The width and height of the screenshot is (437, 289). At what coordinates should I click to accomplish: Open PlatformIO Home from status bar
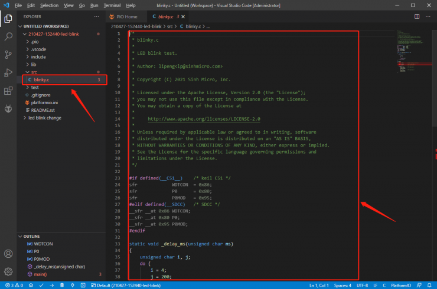tap(31, 285)
